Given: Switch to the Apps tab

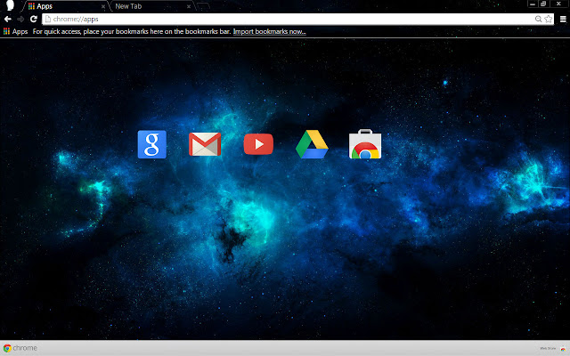Looking at the screenshot, I should [65, 6].
